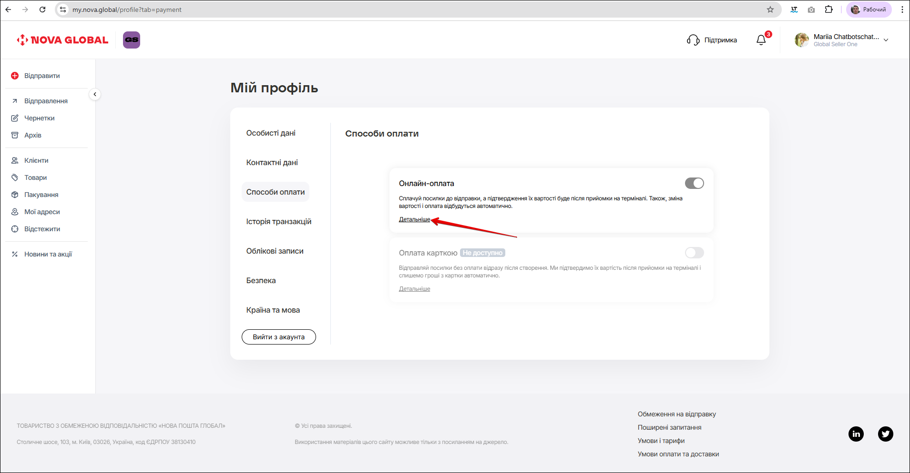Click the site settings icon in address bar
Viewport: 910px width, 473px height.
tap(63, 10)
